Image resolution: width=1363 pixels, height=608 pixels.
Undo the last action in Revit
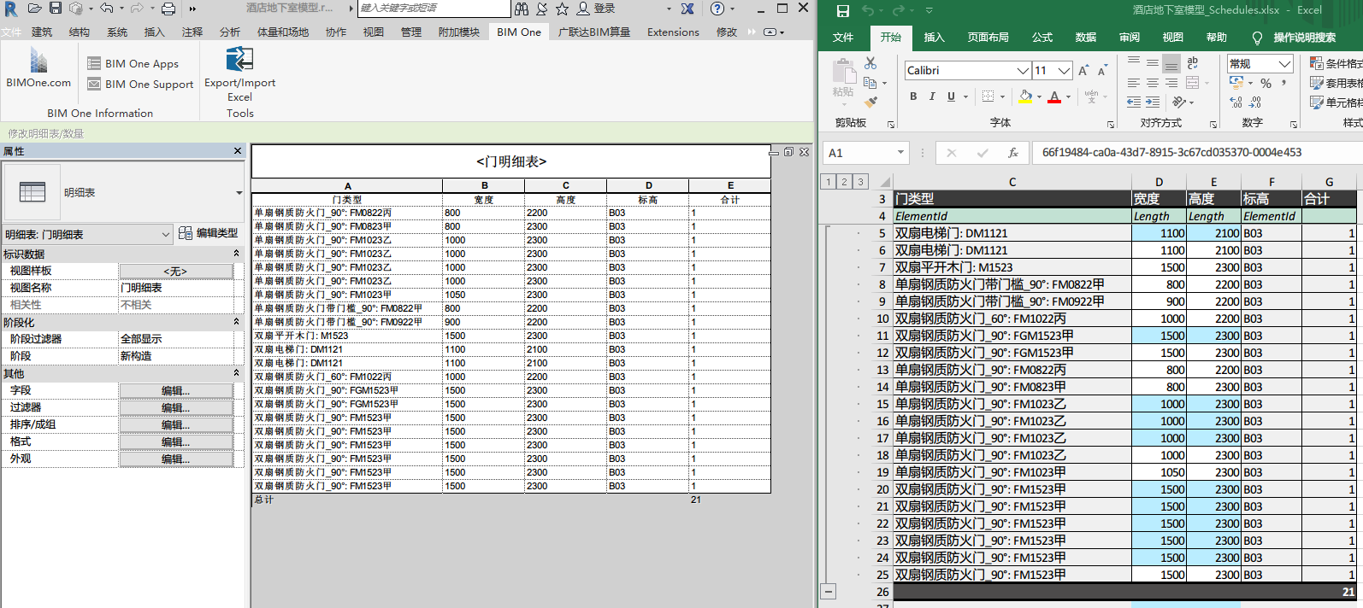[106, 9]
